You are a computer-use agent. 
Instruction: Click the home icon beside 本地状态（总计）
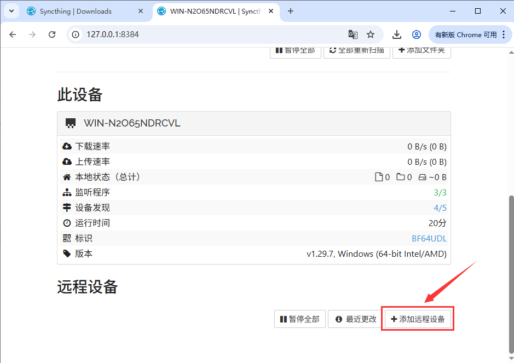tap(67, 176)
